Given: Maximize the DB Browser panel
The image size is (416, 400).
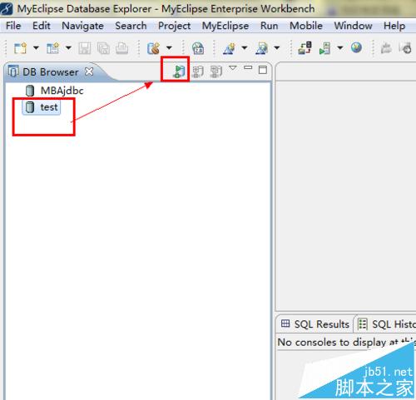Looking at the screenshot, I should 263,70.
